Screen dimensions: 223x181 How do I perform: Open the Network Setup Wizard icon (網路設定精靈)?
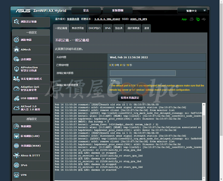pos(16,22)
